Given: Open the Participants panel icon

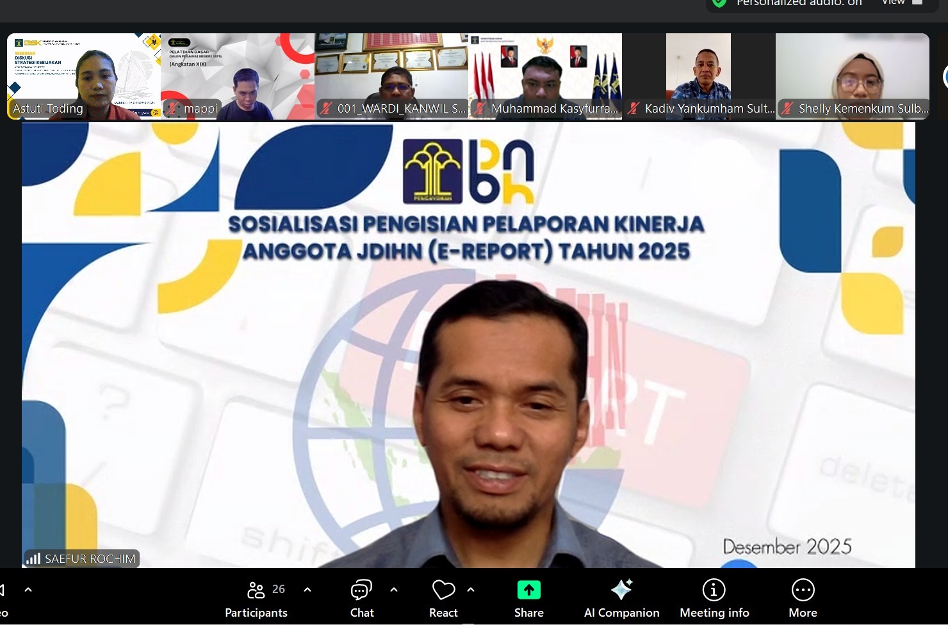Looking at the screenshot, I should coord(256,590).
